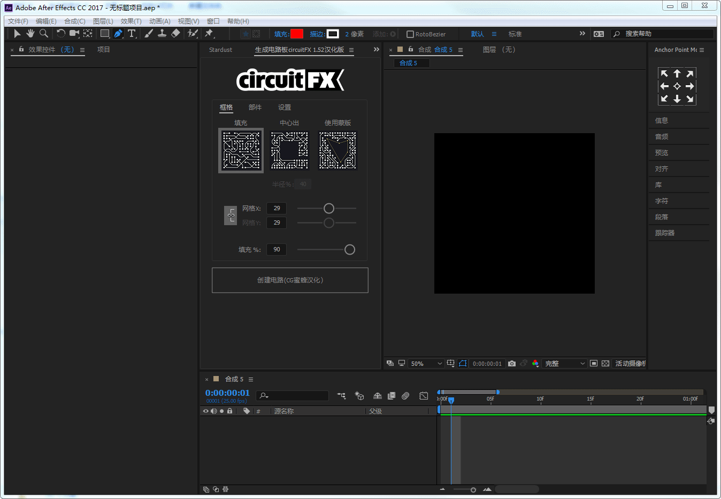
Task: Select the Puppet Pin tool
Action: 209,34
